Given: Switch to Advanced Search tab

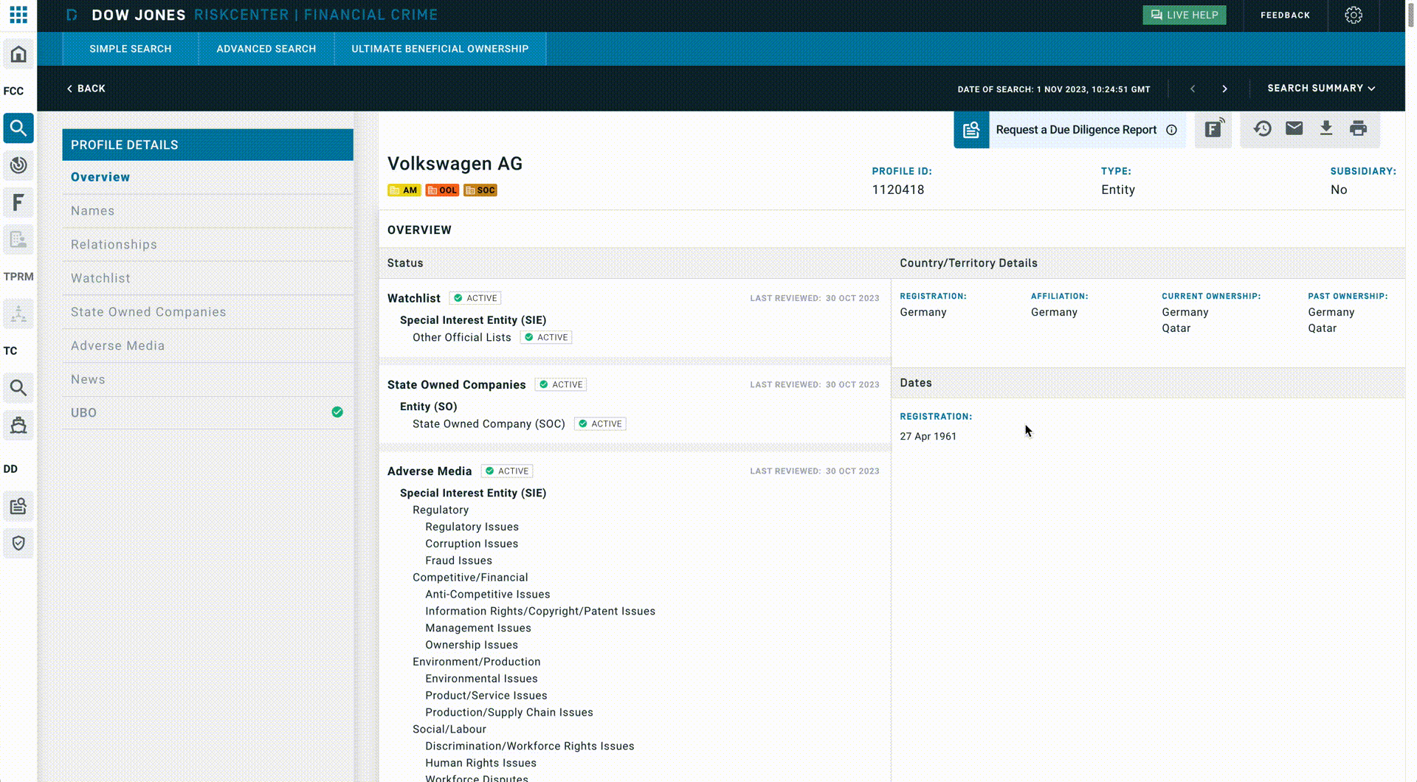Looking at the screenshot, I should (266, 49).
